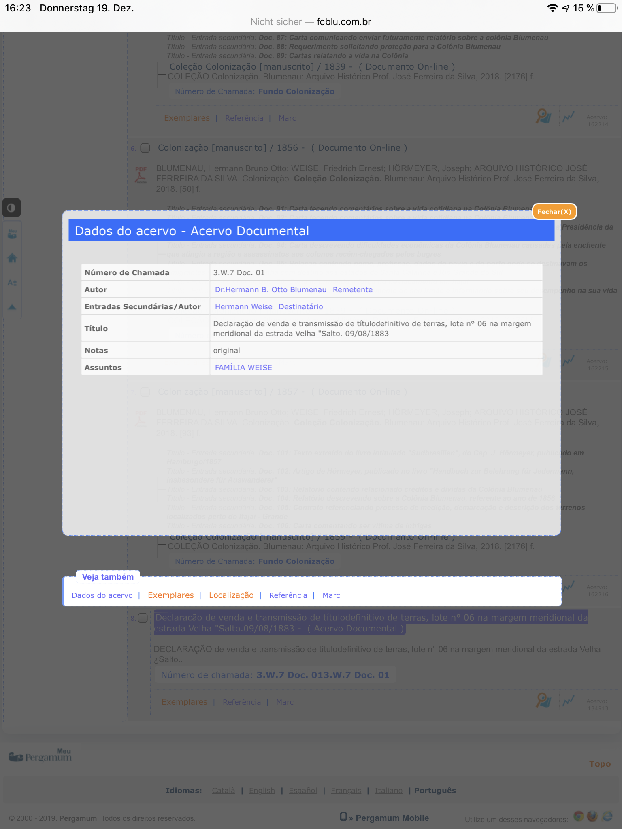The height and width of the screenshot is (829, 622).
Task: Toggle the high contrast mode icon
Action: pyautogui.click(x=11, y=208)
